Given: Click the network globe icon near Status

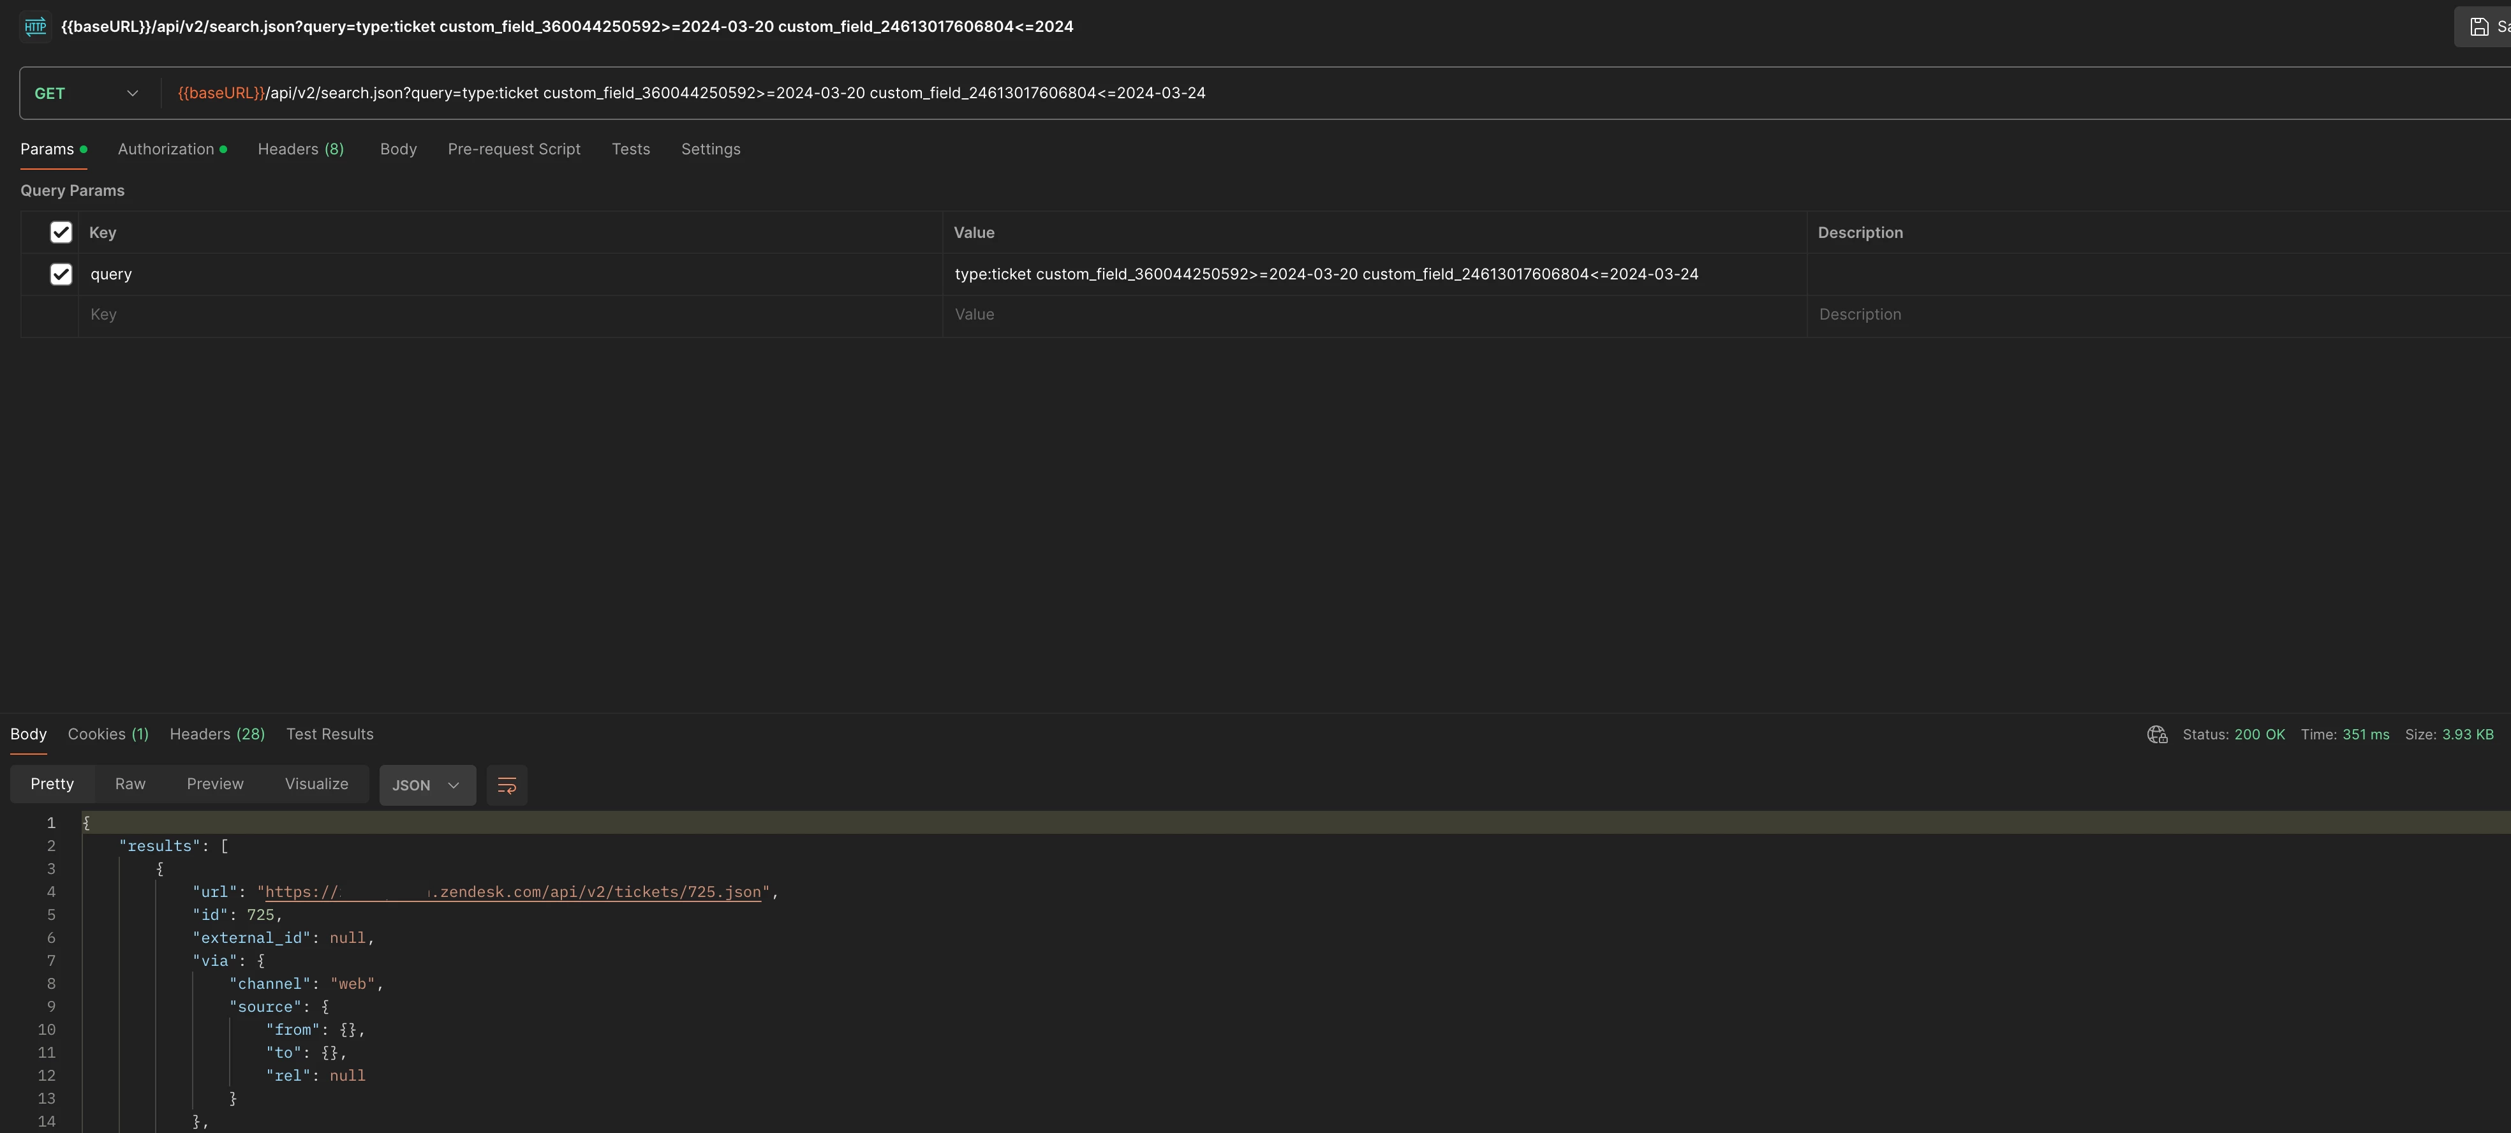Looking at the screenshot, I should coord(2156,734).
